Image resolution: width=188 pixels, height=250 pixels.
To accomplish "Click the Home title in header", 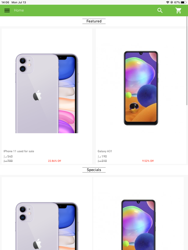I will (19, 10).
